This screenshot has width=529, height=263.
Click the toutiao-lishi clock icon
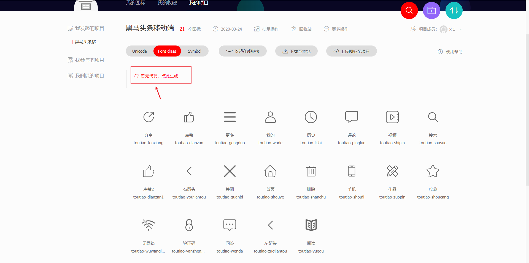point(311,117)
